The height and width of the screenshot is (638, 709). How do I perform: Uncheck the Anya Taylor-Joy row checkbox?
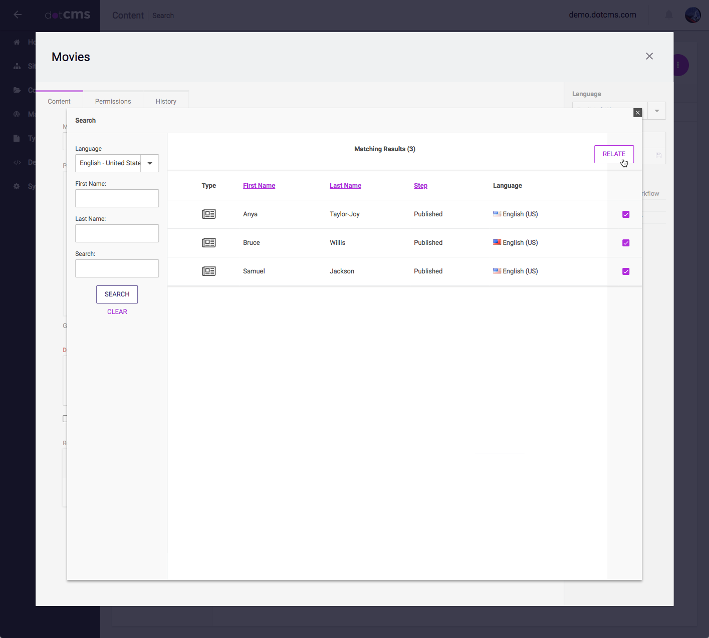[x=626, y=214]
